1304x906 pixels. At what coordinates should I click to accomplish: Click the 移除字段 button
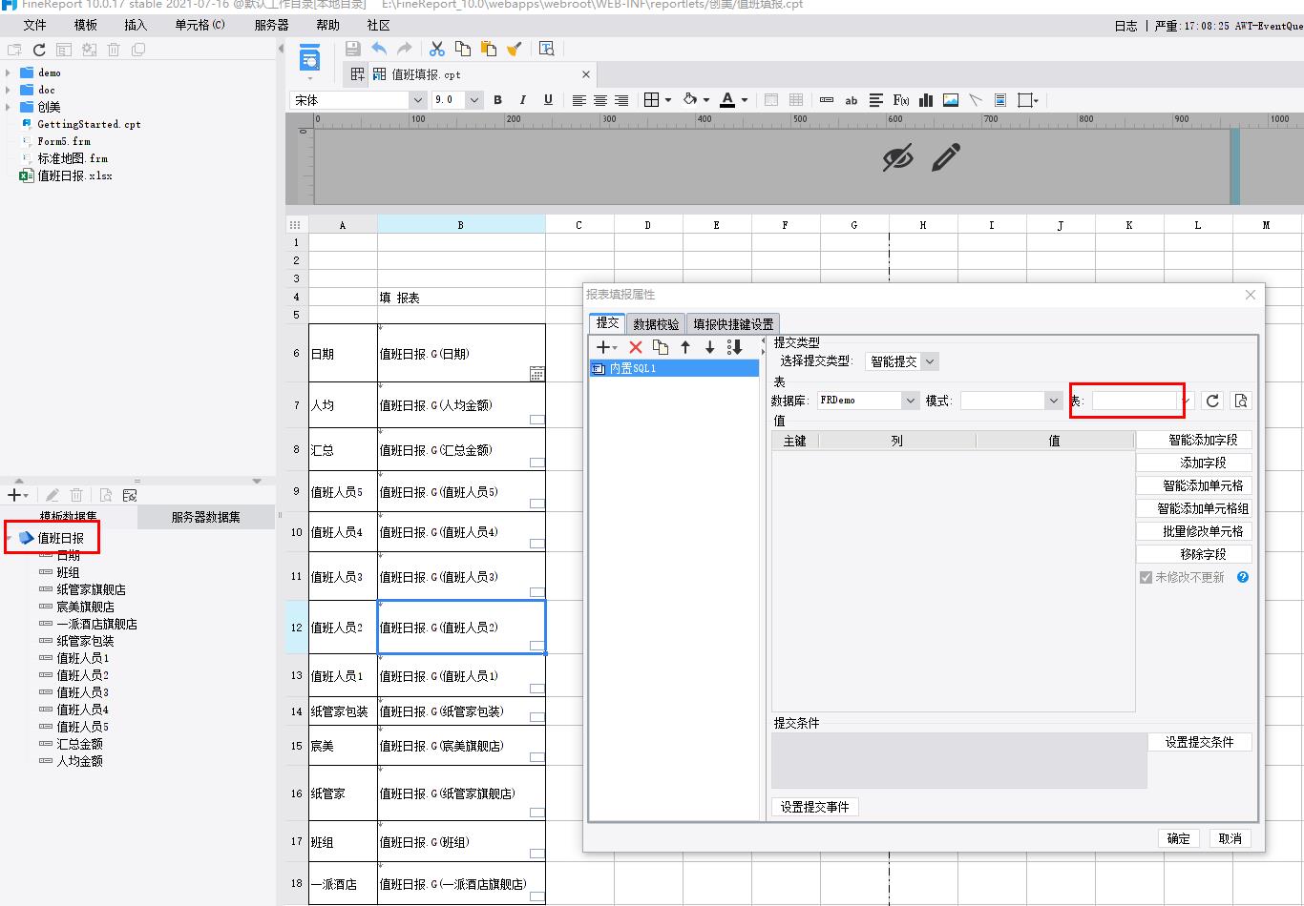tap(1193, 554)
